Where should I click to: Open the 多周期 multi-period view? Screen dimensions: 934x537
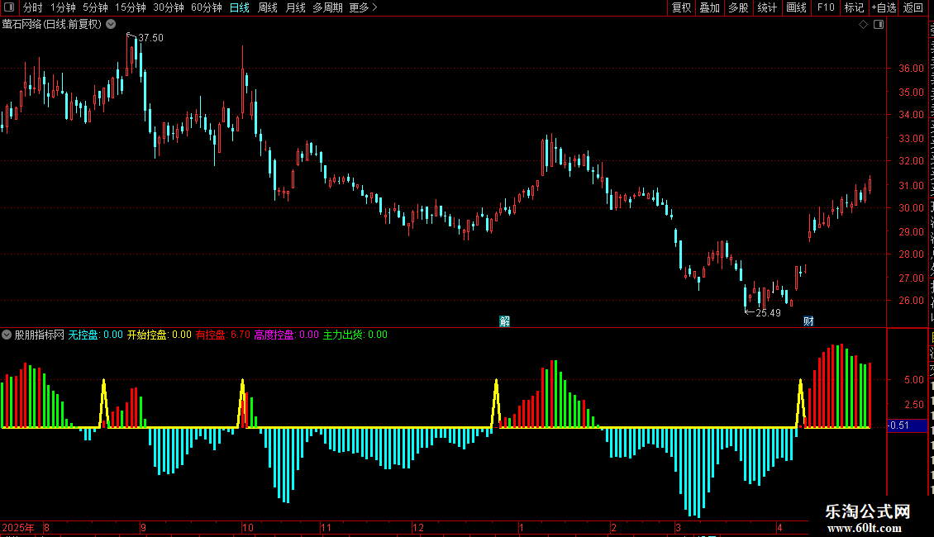click(327, 7)
